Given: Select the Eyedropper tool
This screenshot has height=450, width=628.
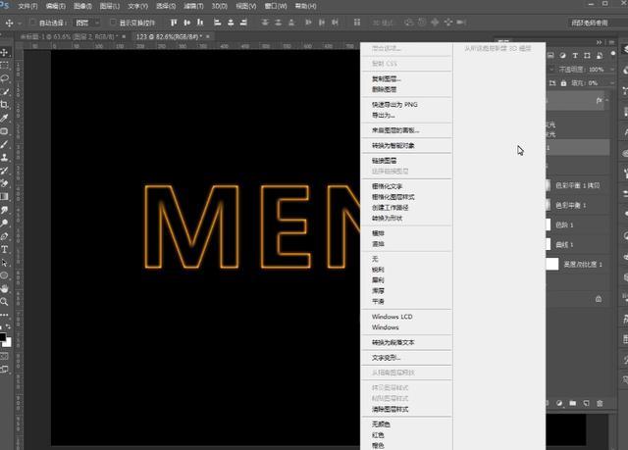Looking at the screenshot, I should pyautogui.click(x=5, y=118).
